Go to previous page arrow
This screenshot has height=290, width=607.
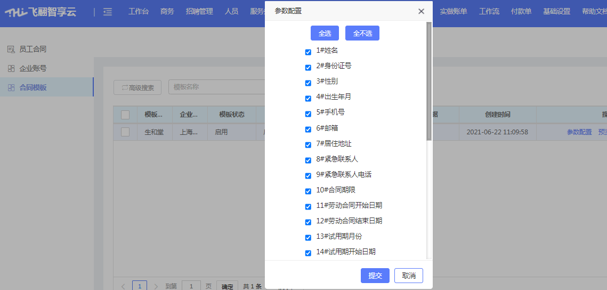coord(123,286)
